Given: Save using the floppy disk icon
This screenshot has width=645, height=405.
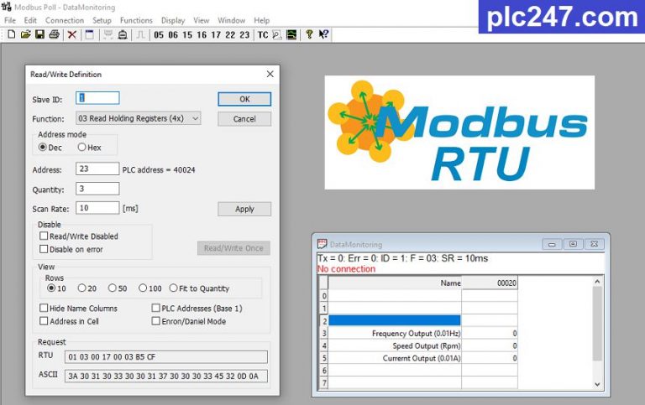Looking at the screenshot, I should [x=39, y=34].
